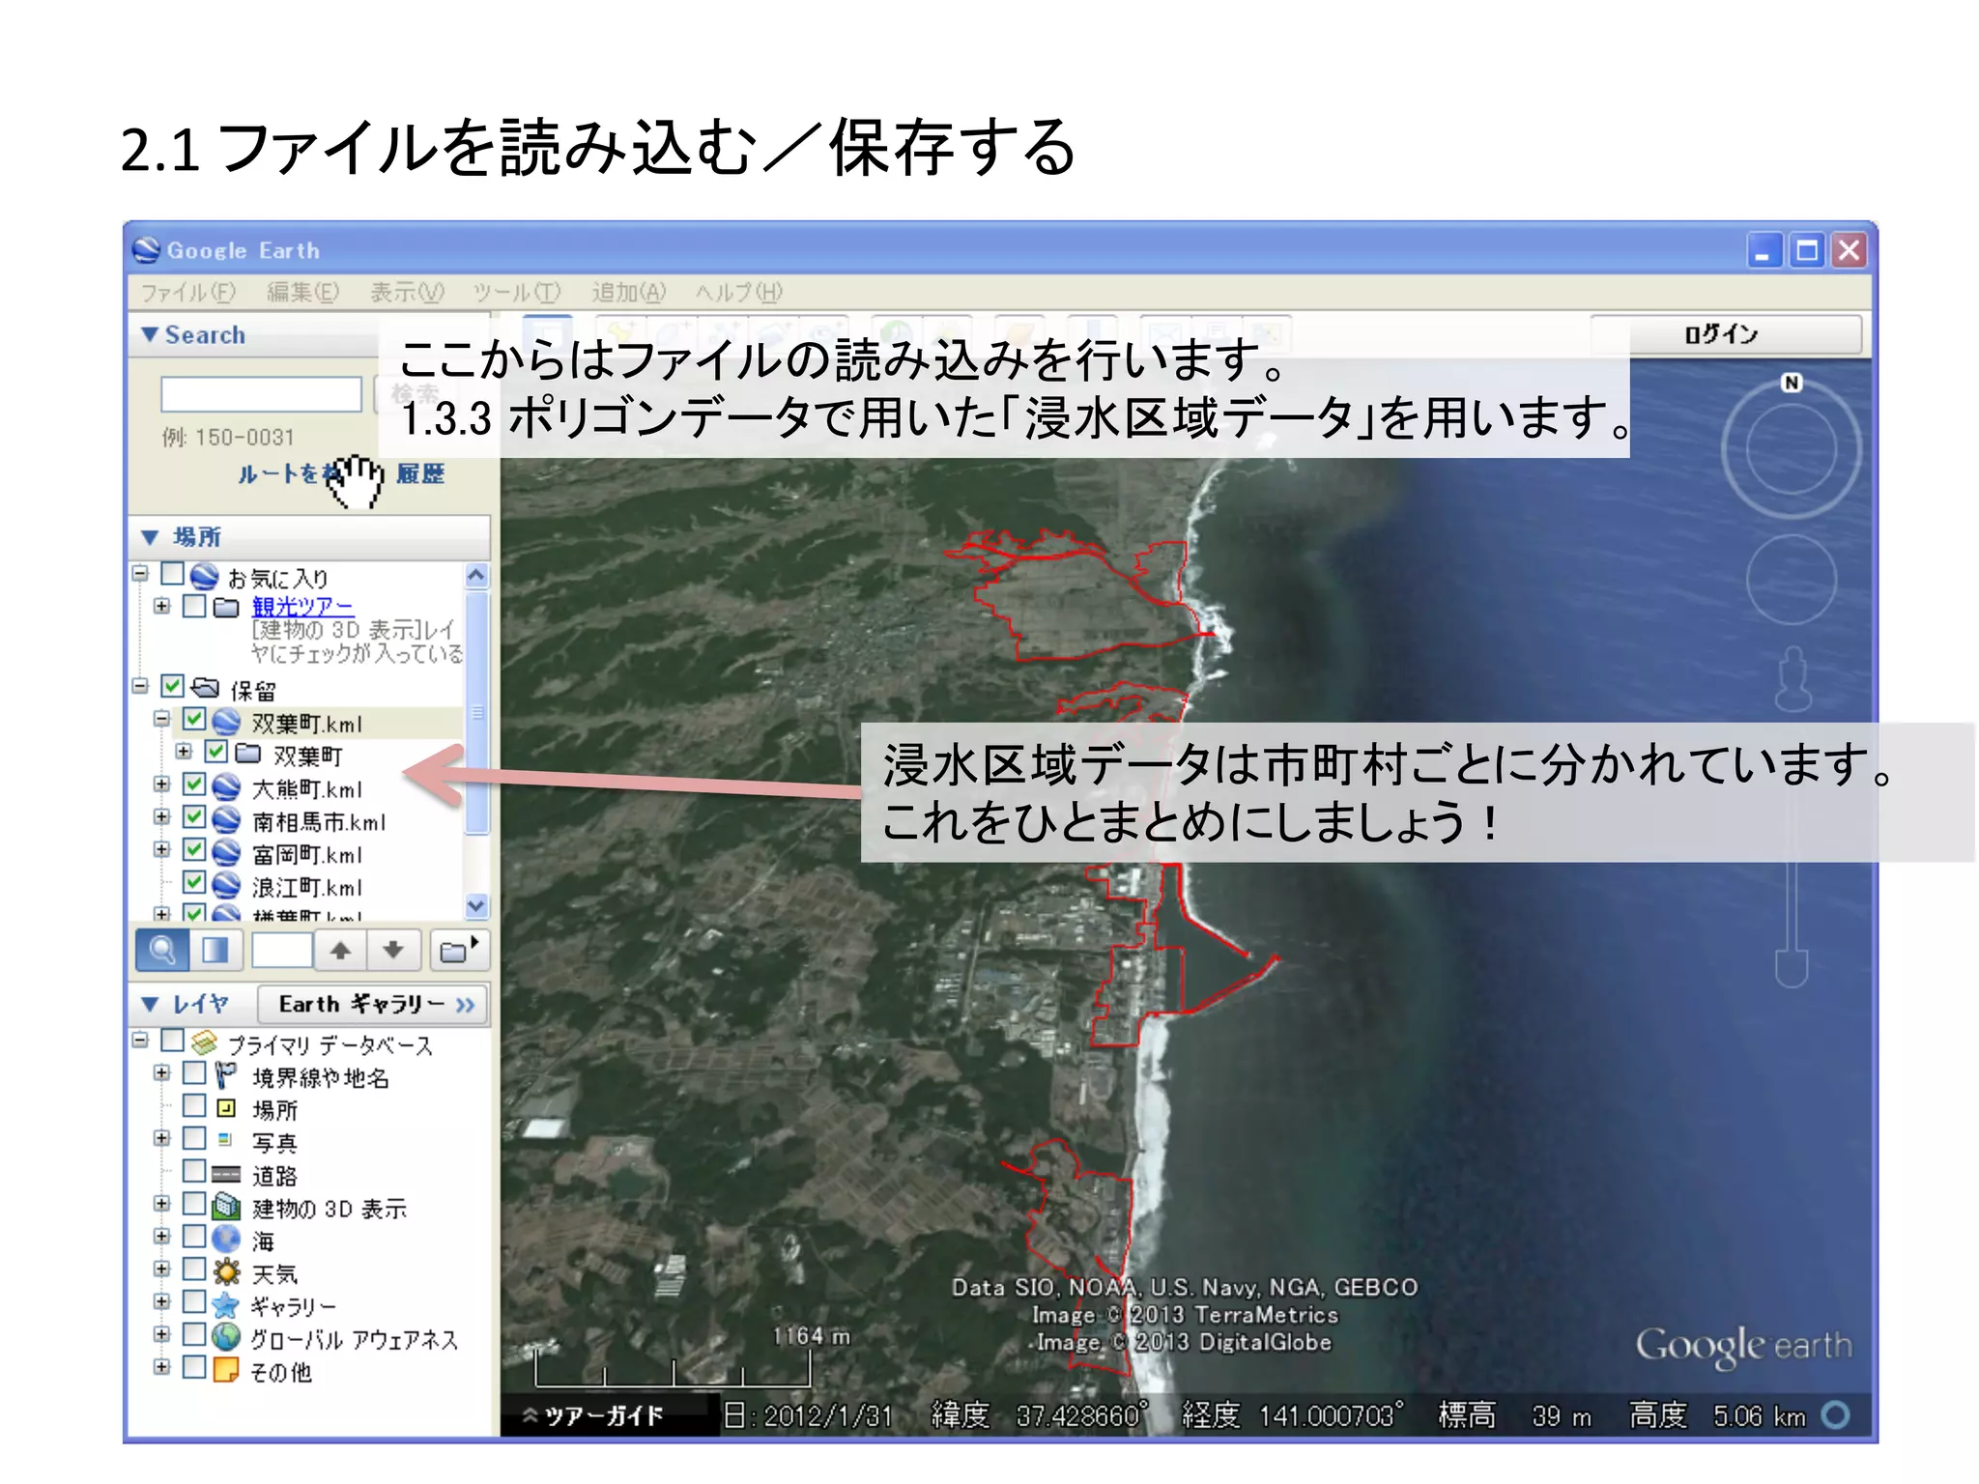Click the move-down arrow in places panel
This screenshot has height=1484, width=1979.
(393, 951)
